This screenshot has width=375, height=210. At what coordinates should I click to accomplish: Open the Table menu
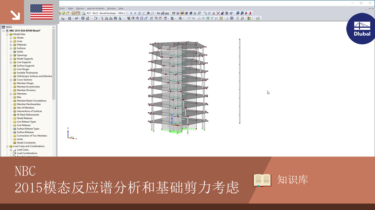70,8
